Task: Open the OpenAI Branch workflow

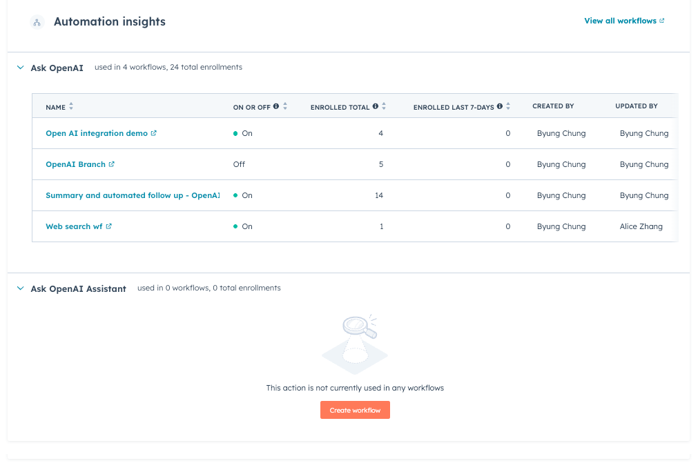Action: pyautogui.click(x=75, y=164)
